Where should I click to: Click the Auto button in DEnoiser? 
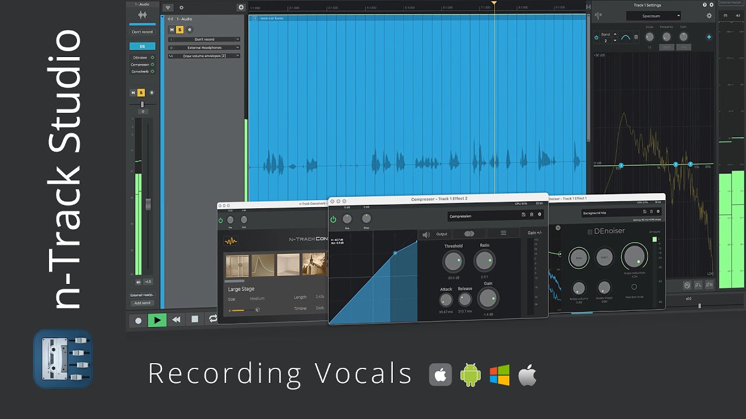tap(579, 258)
